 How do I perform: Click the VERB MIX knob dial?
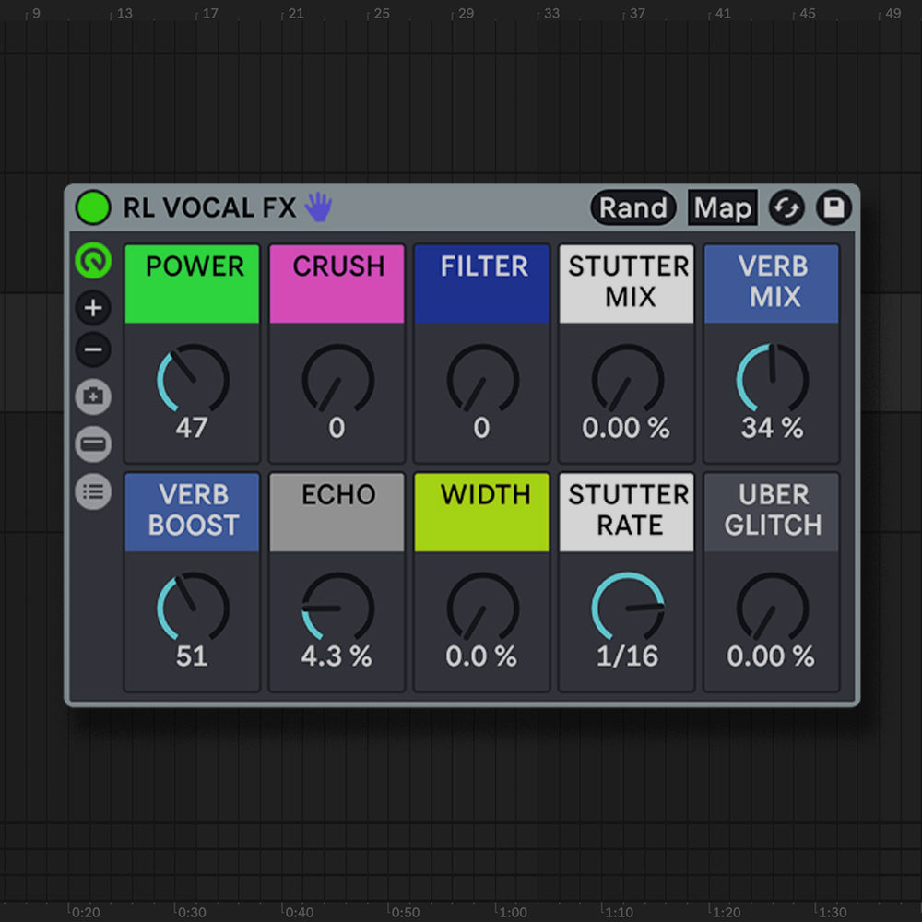(772, 379)
